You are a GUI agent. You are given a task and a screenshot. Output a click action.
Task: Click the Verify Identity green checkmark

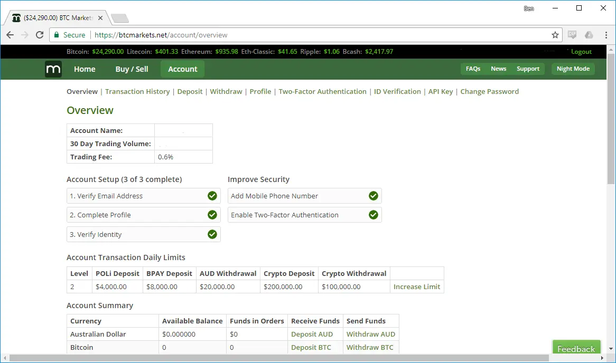click(212, 234)
